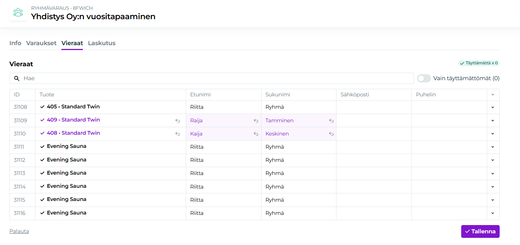Expand row 31108 details chevron
Image resolution: width=520 pixels, height=245 pixels.
492,107
